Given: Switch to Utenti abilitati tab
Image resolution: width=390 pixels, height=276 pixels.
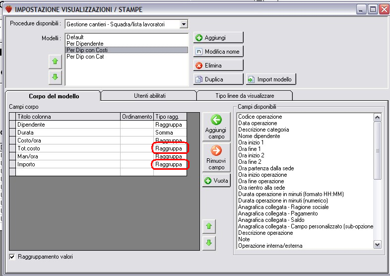Looking at the screenshot, I should pos(150,96).
